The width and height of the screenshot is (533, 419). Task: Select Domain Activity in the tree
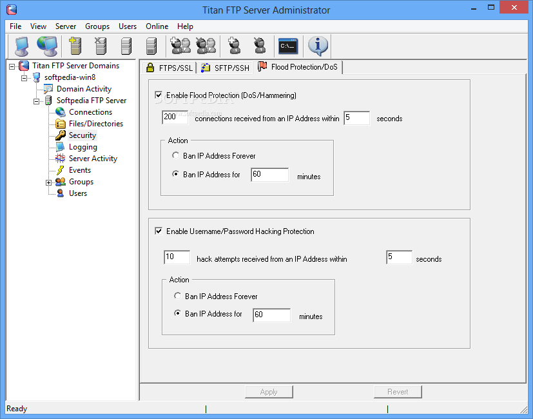tap(84, 89)
